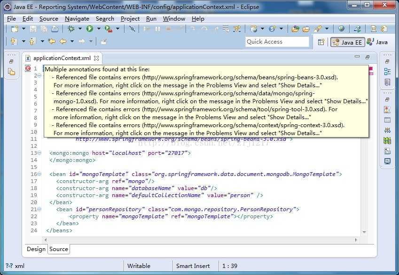Collapse the personRepository bean fold on line 21
Screen dimensions: 399x275
tap(39, 209)
